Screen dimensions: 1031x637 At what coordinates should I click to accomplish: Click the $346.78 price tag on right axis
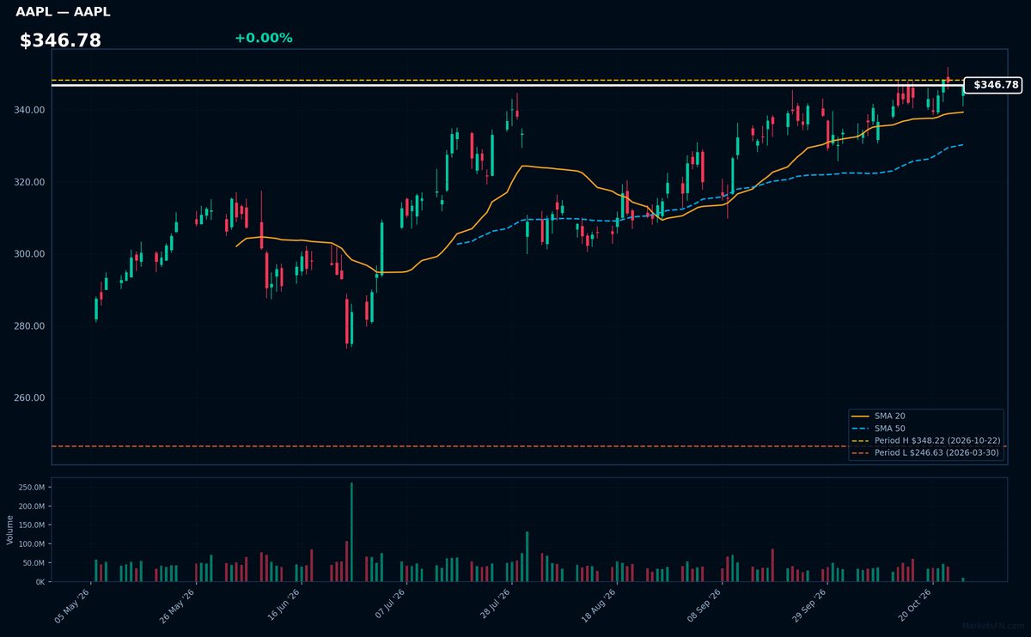click(x=992, y=85)
